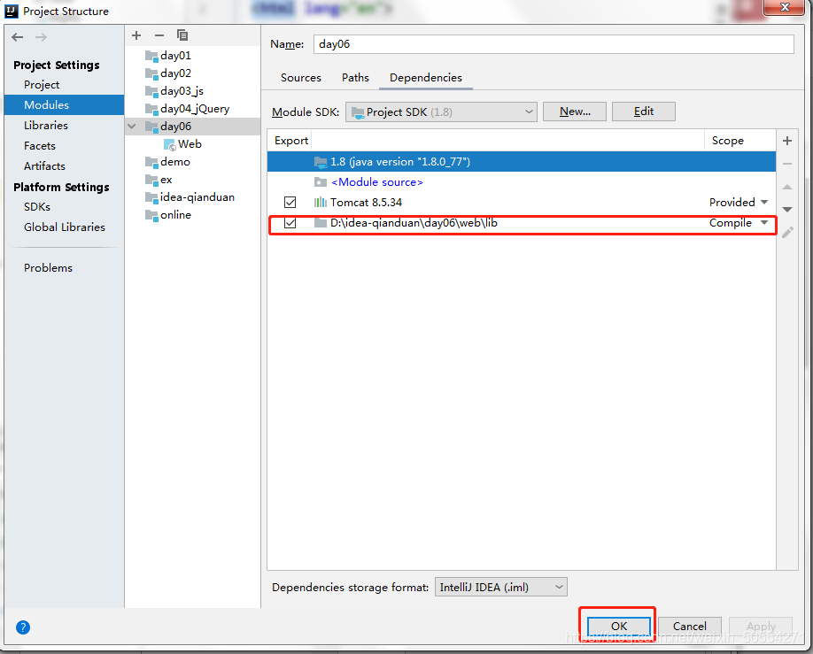
Task: Click the Web facet icon under day06
Action: coord(169,144)
